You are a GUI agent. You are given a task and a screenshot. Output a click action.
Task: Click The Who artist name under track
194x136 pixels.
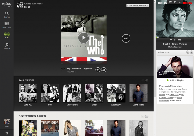tap(71, 72)
